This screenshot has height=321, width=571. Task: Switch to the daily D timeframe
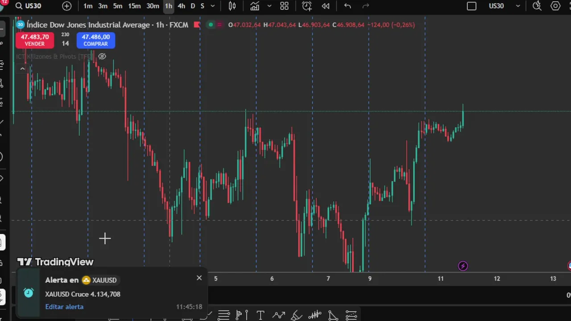tap(193, 6)
